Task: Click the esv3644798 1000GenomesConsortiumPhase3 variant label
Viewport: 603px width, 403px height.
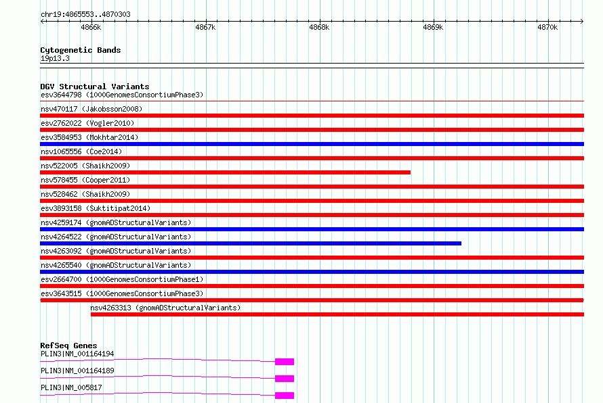Action: pos(122,95)
